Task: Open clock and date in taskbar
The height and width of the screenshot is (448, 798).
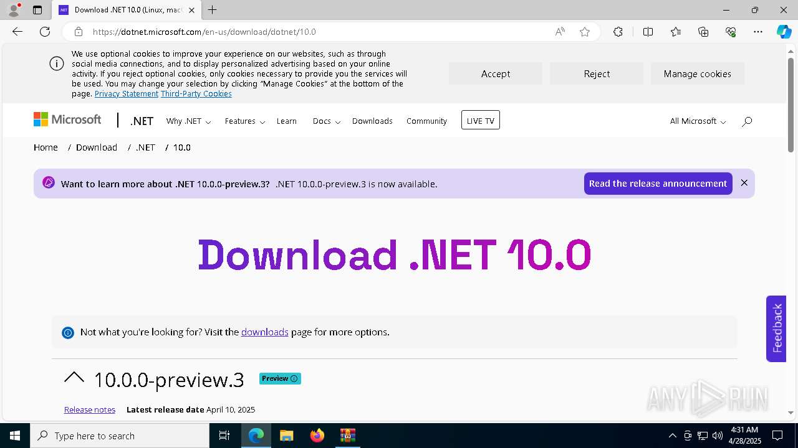Action: [x=746, y=436]
